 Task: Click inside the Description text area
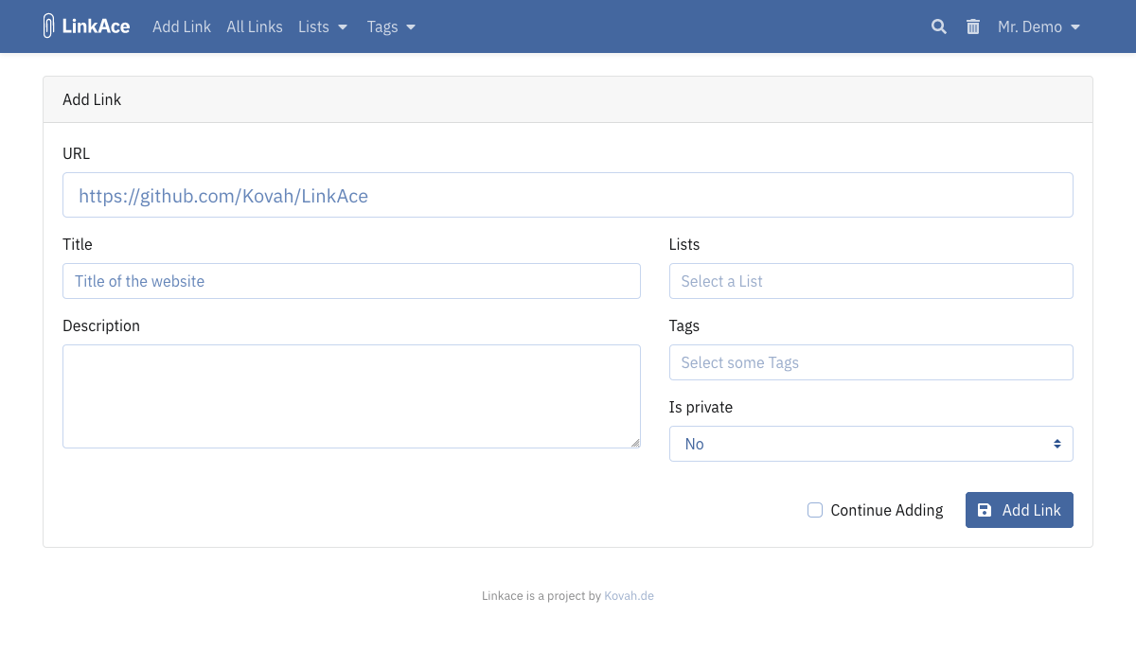[351, 395]
